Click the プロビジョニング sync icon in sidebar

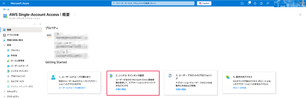coord(8,76)
